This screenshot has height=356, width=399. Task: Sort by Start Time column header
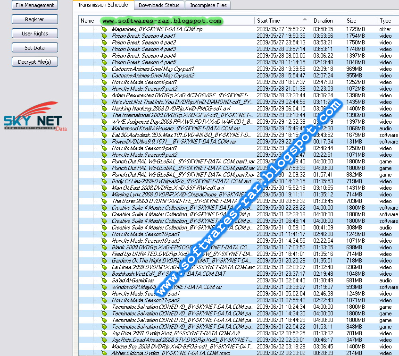pos(283,21)
